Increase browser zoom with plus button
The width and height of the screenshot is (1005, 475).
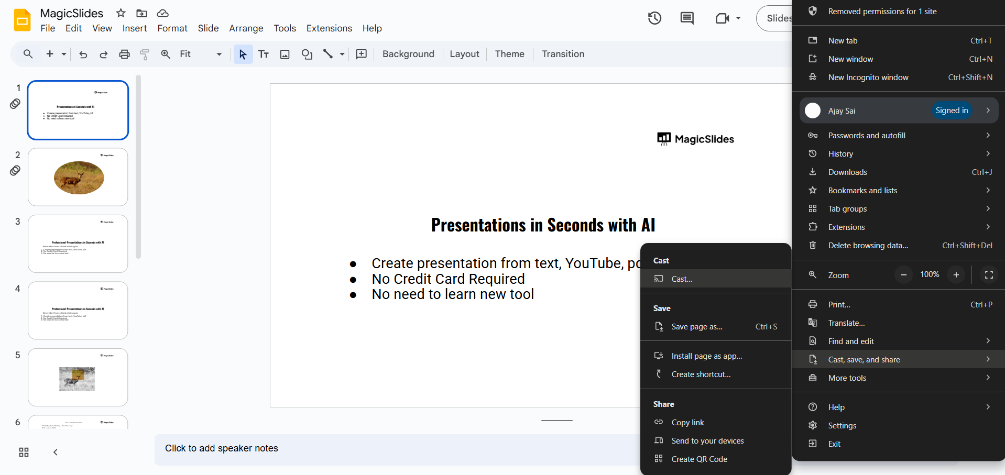[956, 275]
